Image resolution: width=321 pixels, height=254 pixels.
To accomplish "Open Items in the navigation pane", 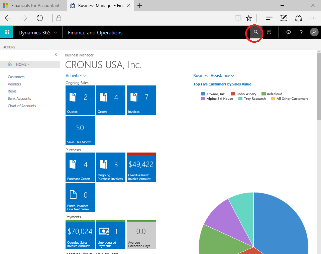I will pos(12,91).
